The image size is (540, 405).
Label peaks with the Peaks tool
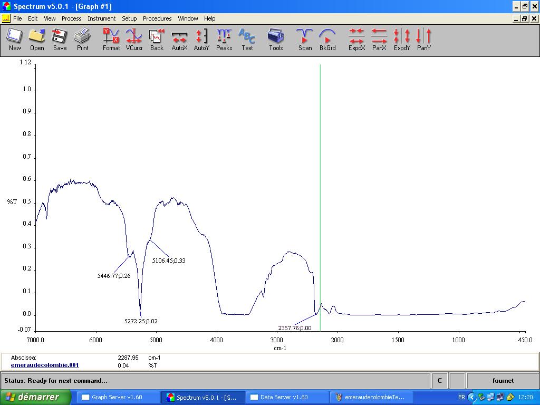click(224, 40)
